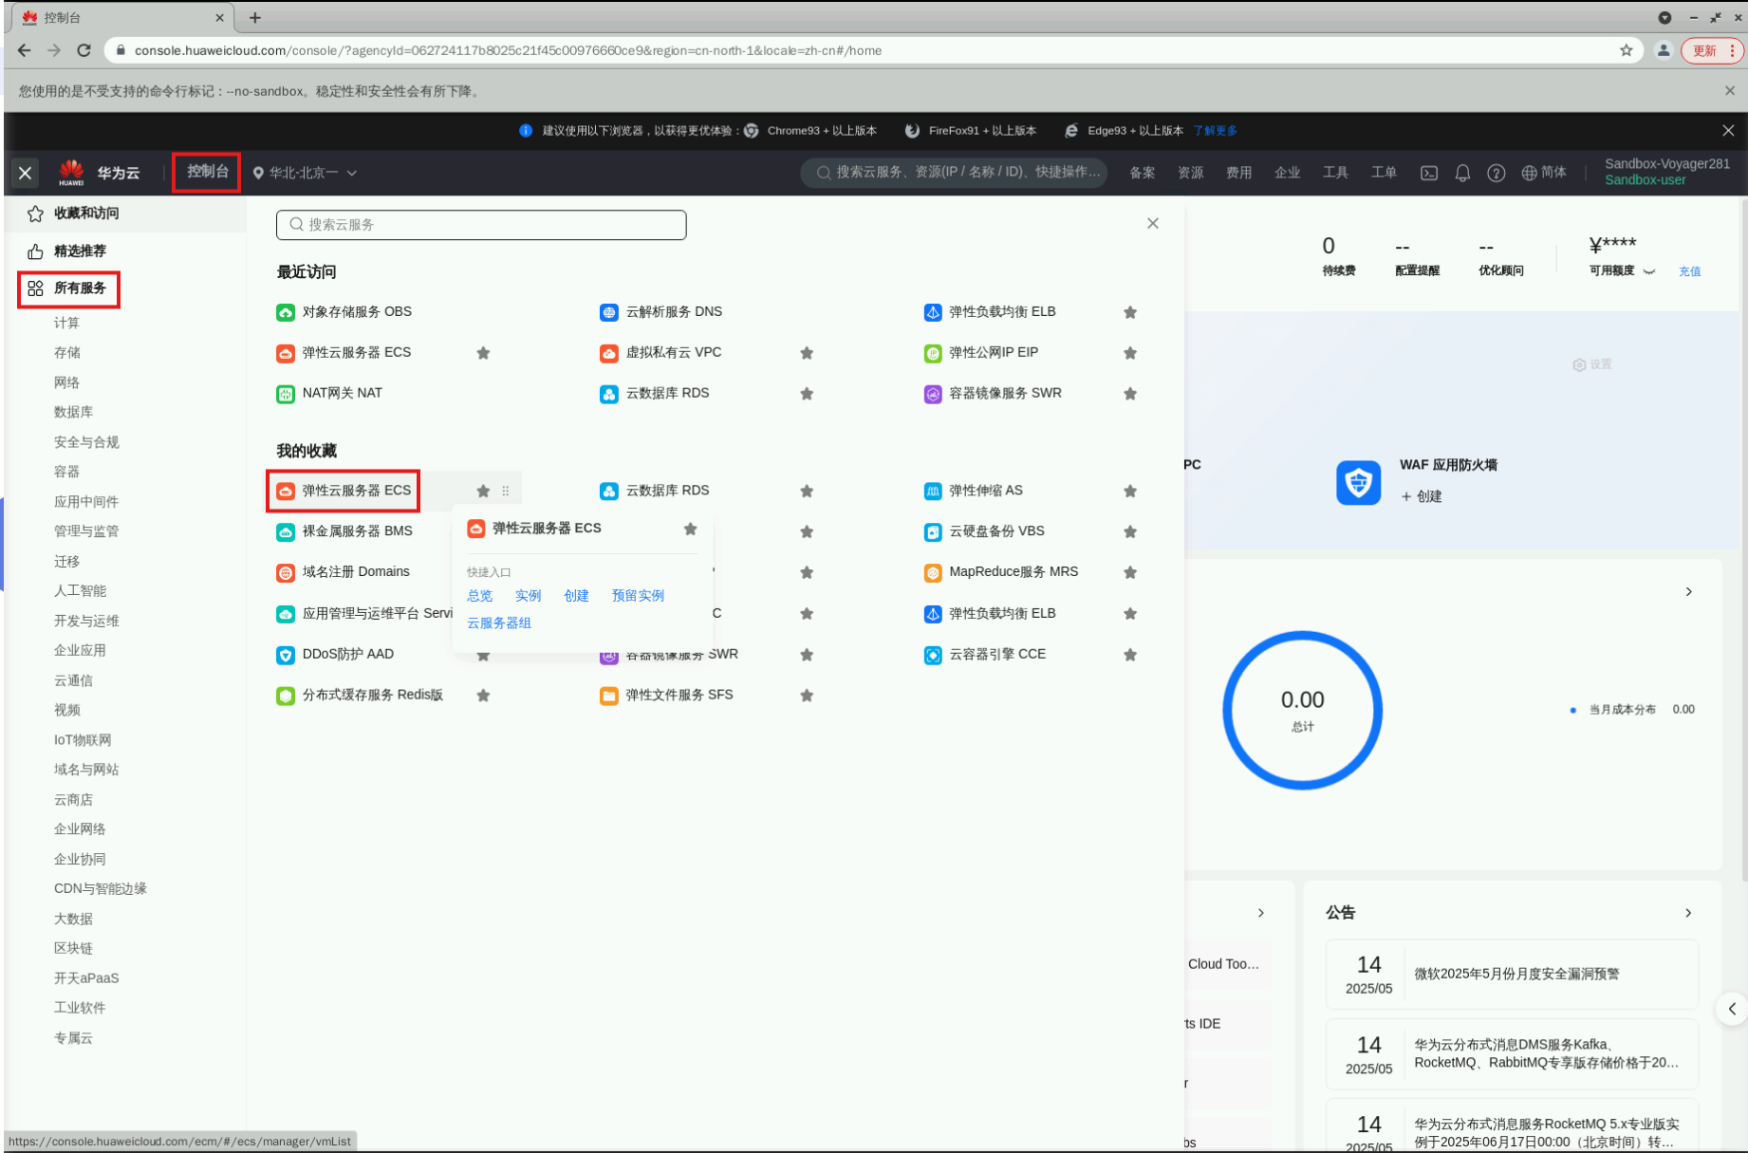The width and height of the screenshot is (1748, 1153).
Task: Click the Huawei Cloud logo
Action: pos(99,173)
